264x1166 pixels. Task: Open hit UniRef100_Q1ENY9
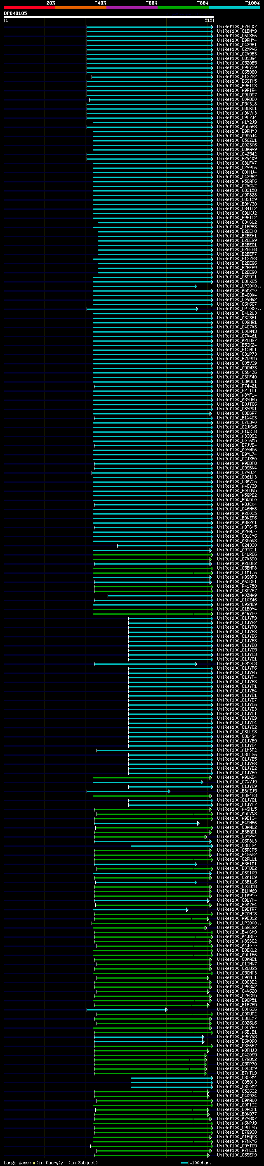237,31
